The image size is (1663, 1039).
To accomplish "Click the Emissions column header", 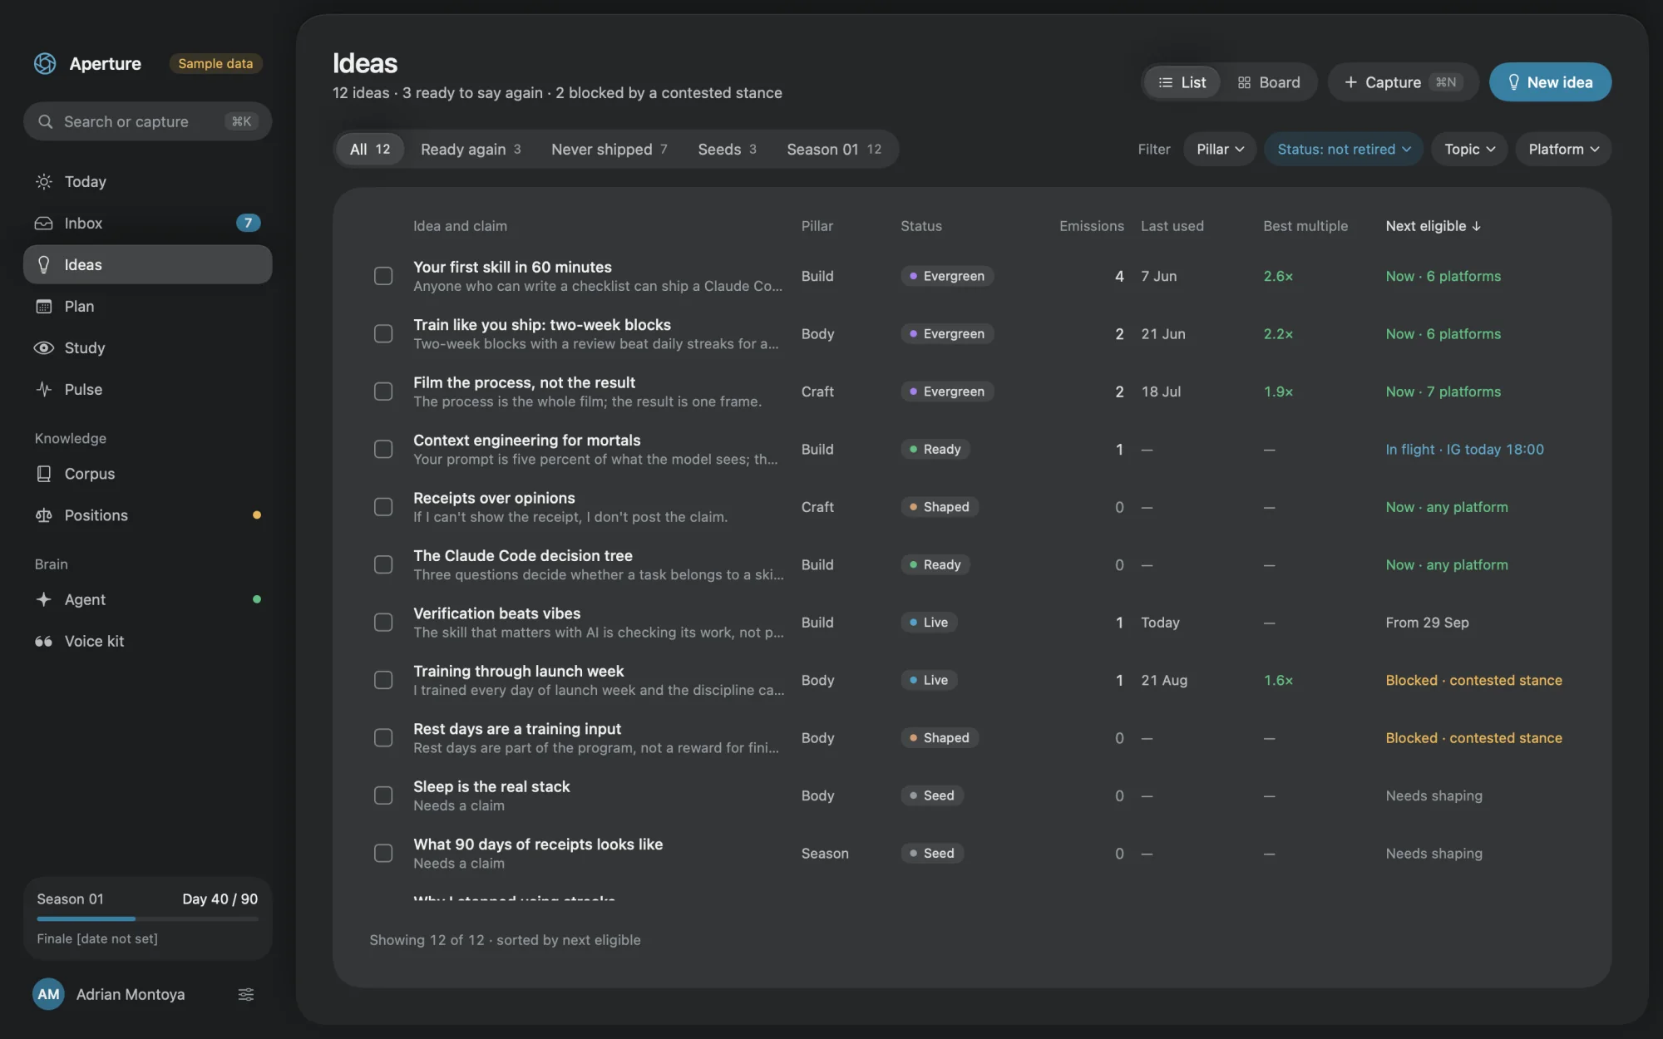I will [1091, 226].
